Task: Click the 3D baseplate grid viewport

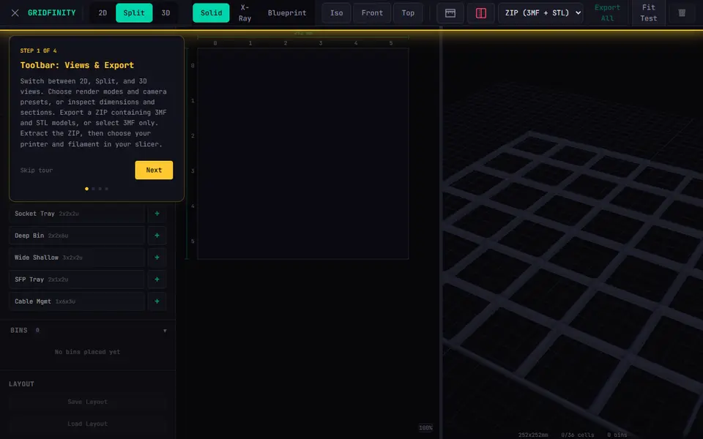Action: 573,233
